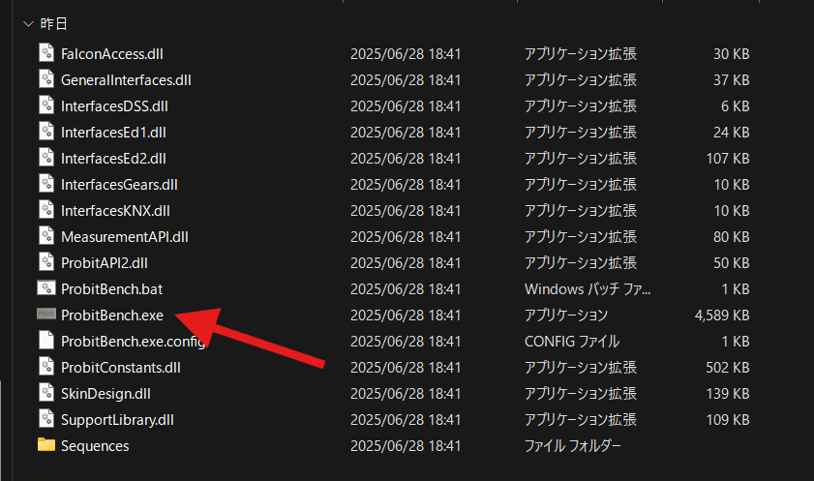Click the CONFIG ファイル type cell
Screen dimensions: 814x481
click(572, 342)
